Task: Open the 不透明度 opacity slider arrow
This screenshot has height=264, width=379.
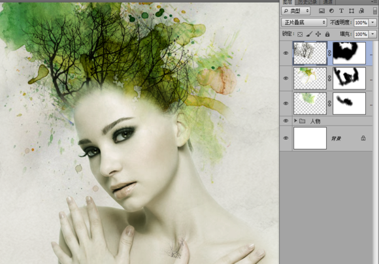Action: coord(372,22)
